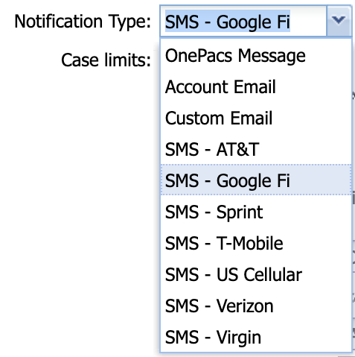The height and width of the screenshot is (357, 355).
Task: Change notification to OnePacs Message
Action: click(x=256, y=55)
